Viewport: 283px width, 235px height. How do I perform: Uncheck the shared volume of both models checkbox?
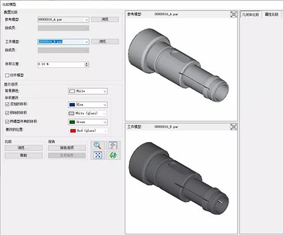coord(7,121)
